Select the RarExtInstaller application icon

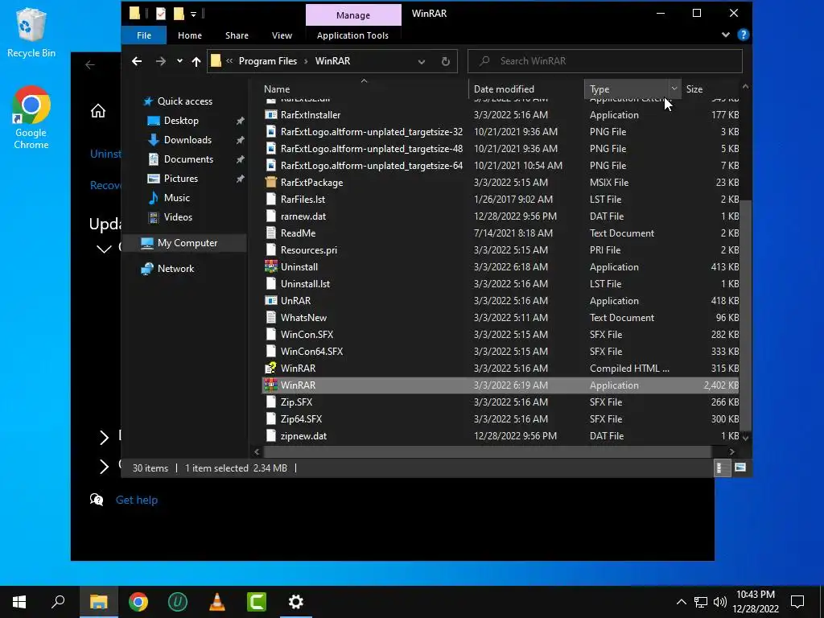[270, 114]
